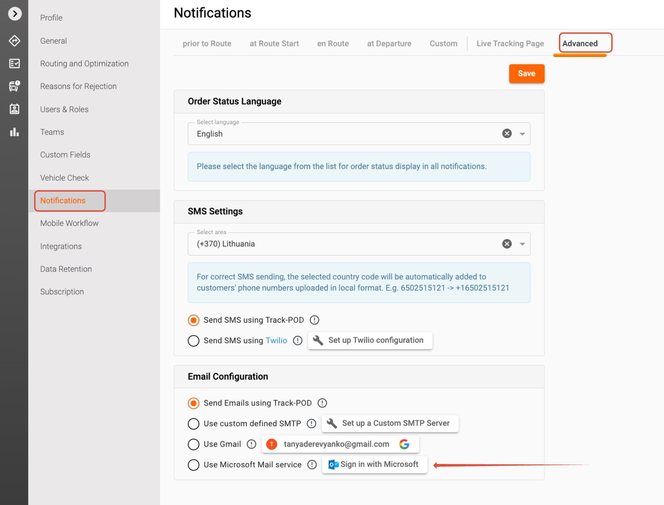This screenshot has height=505, width=664.
Task: Open the drivers badge icon in sidebar
Action: [x=14, y=109]
